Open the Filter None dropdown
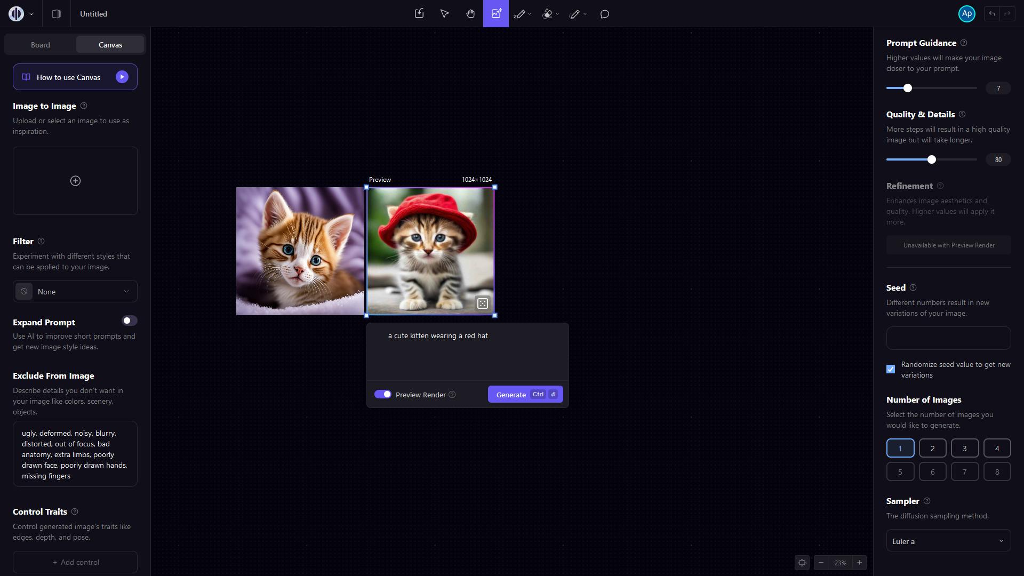 (75, 292)
